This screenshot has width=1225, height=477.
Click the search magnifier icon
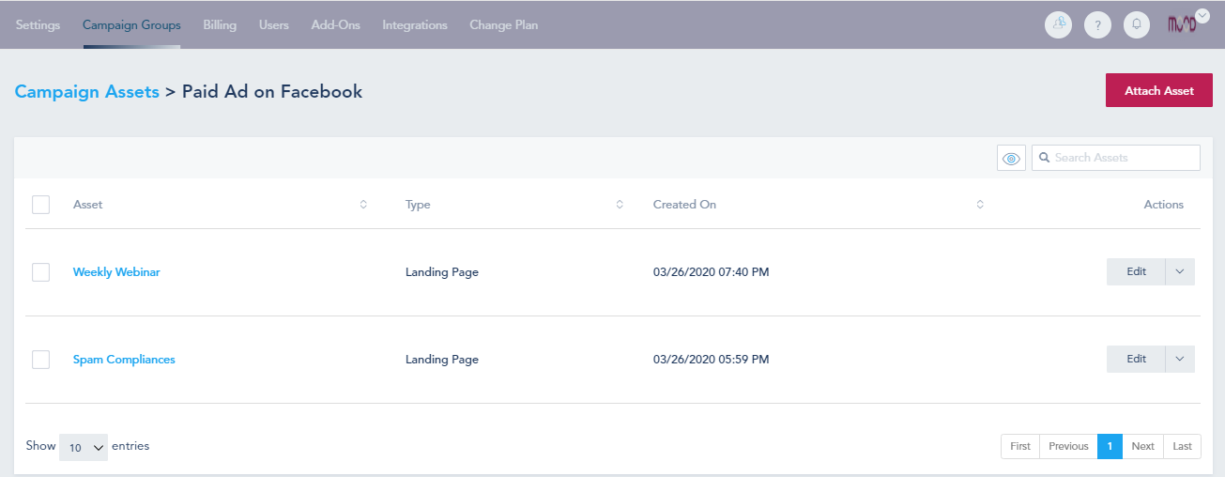(x=1044, y=158)
